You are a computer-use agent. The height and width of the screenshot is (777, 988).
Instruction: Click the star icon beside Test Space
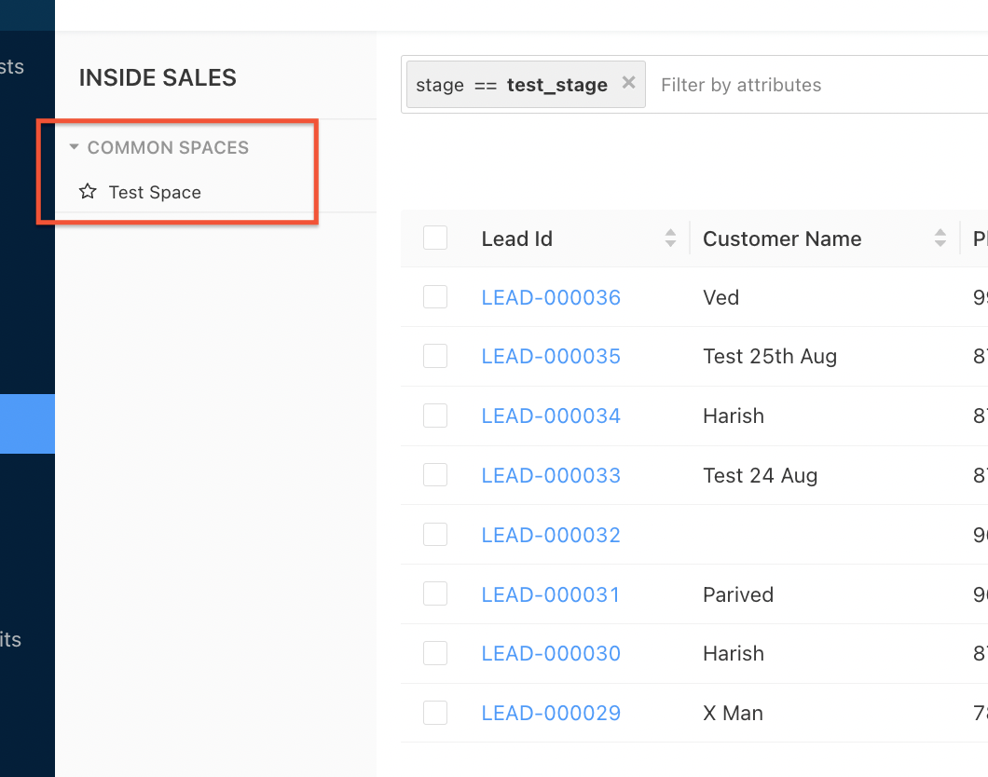pos(88,192)
